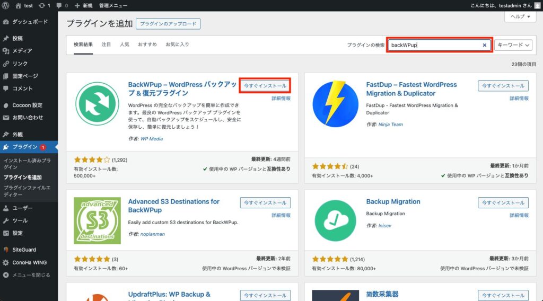The height and width of the screenshot is (301, 543).
Task: Open the testadmin user greeting menu
Action: tap(505, 5)
